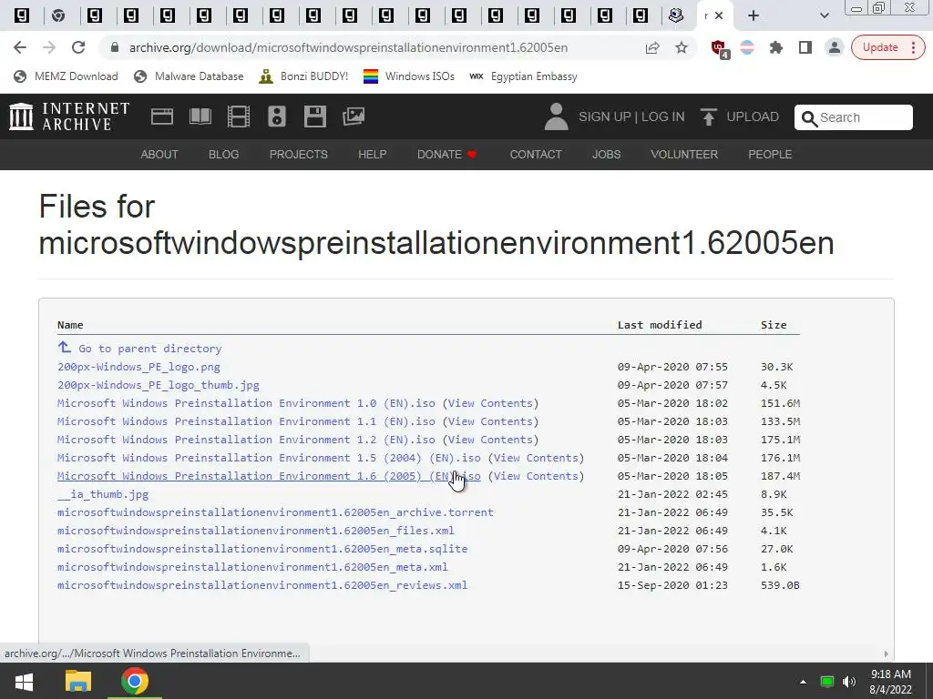This screenshot has width=933, height=699.
Task: Open the Audio speaker icon
Action: pos(277,116)
